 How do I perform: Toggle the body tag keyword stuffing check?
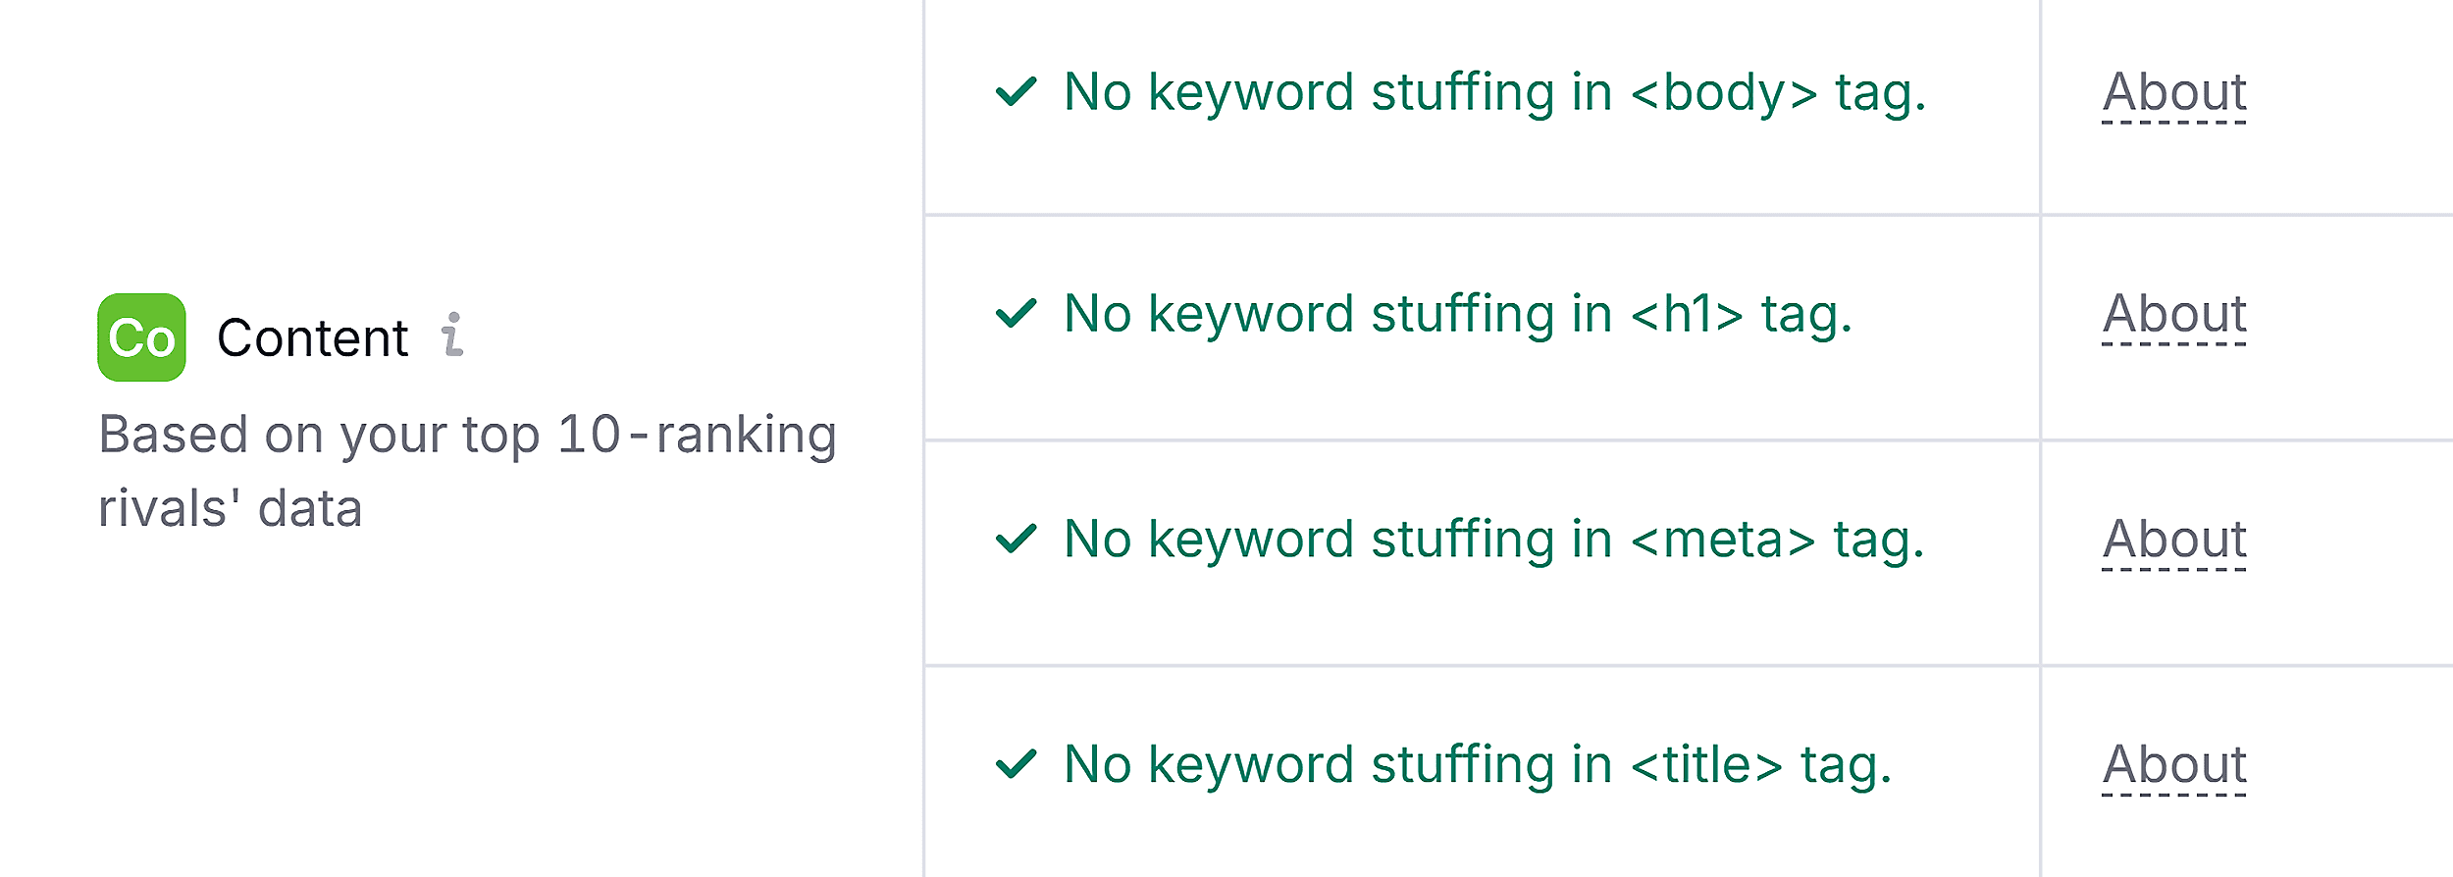pyautogui.click(x=1015, y=91)
